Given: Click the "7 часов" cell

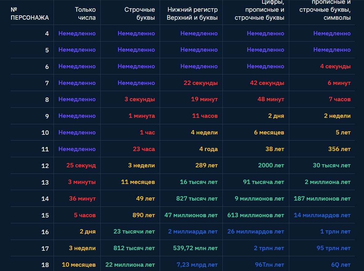Looking at the screenshot, I should [340, 99].
